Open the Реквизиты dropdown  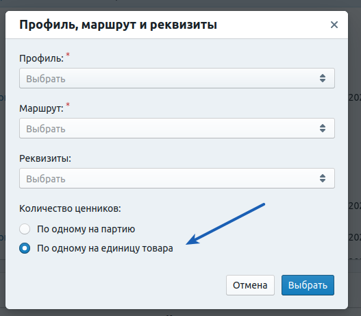coord(177,178)
